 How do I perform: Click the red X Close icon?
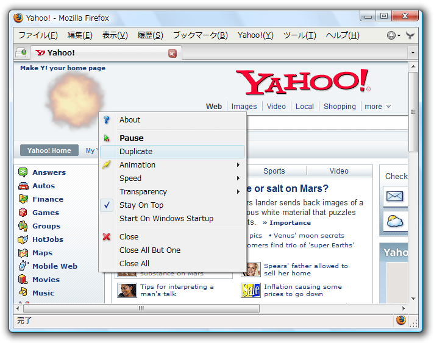pos(107,237)
